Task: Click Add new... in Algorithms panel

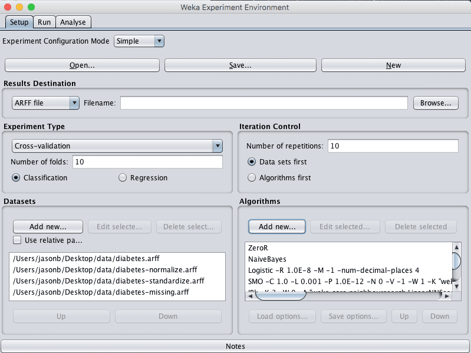Action: point(277,227)
